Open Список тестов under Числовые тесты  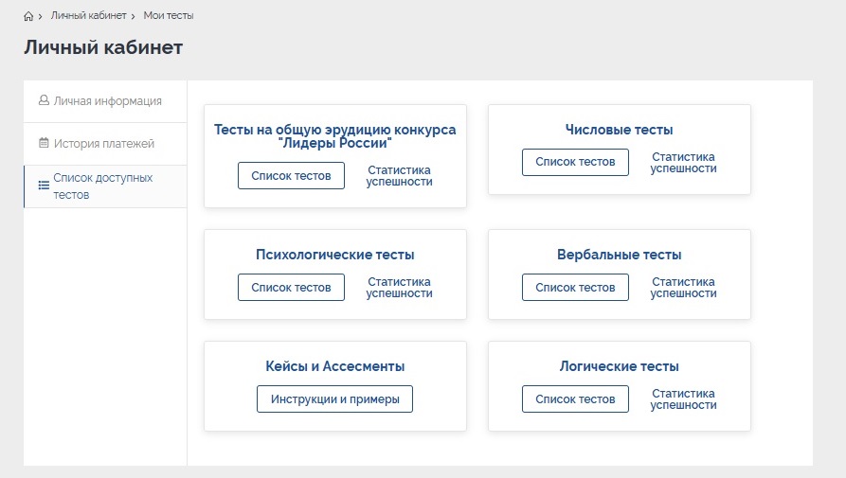[x=575, y=162]
